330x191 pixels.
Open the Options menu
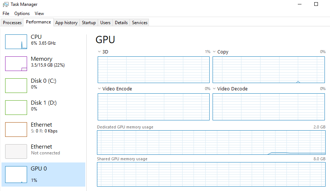click(x=22, y=14)
